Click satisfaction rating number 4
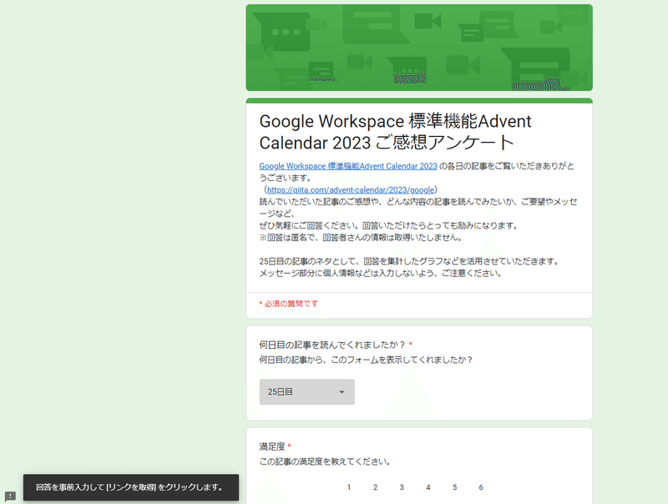Viewport: 668px width, 504px height. [x=428, y=487]
